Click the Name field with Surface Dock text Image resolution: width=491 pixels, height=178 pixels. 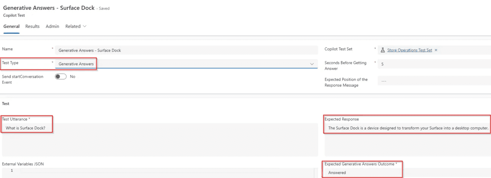click(x=187, y=50)
